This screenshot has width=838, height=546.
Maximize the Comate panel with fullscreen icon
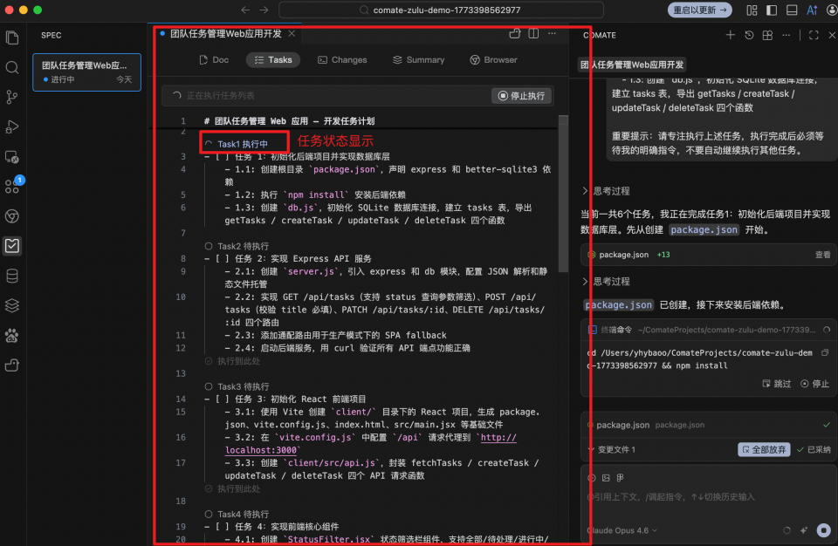pyautogui.click(x=814, y=35)
